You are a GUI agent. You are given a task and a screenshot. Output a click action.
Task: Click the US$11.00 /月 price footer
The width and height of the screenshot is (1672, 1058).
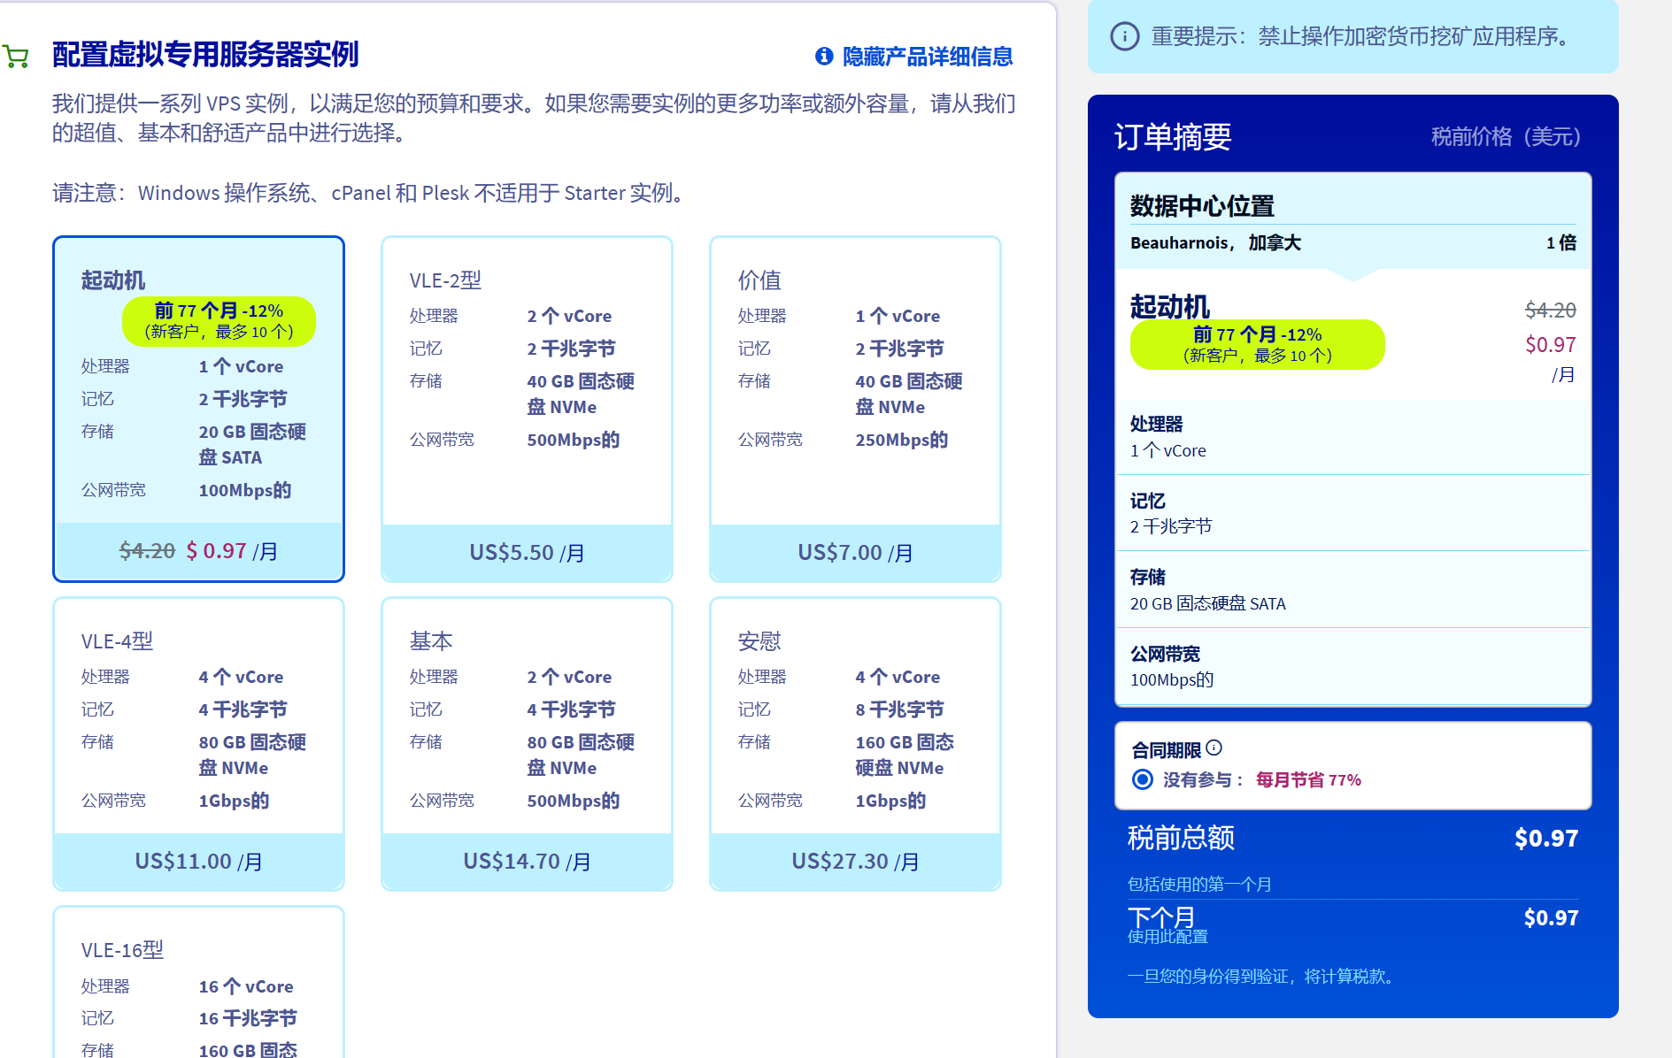coord(198,862)
